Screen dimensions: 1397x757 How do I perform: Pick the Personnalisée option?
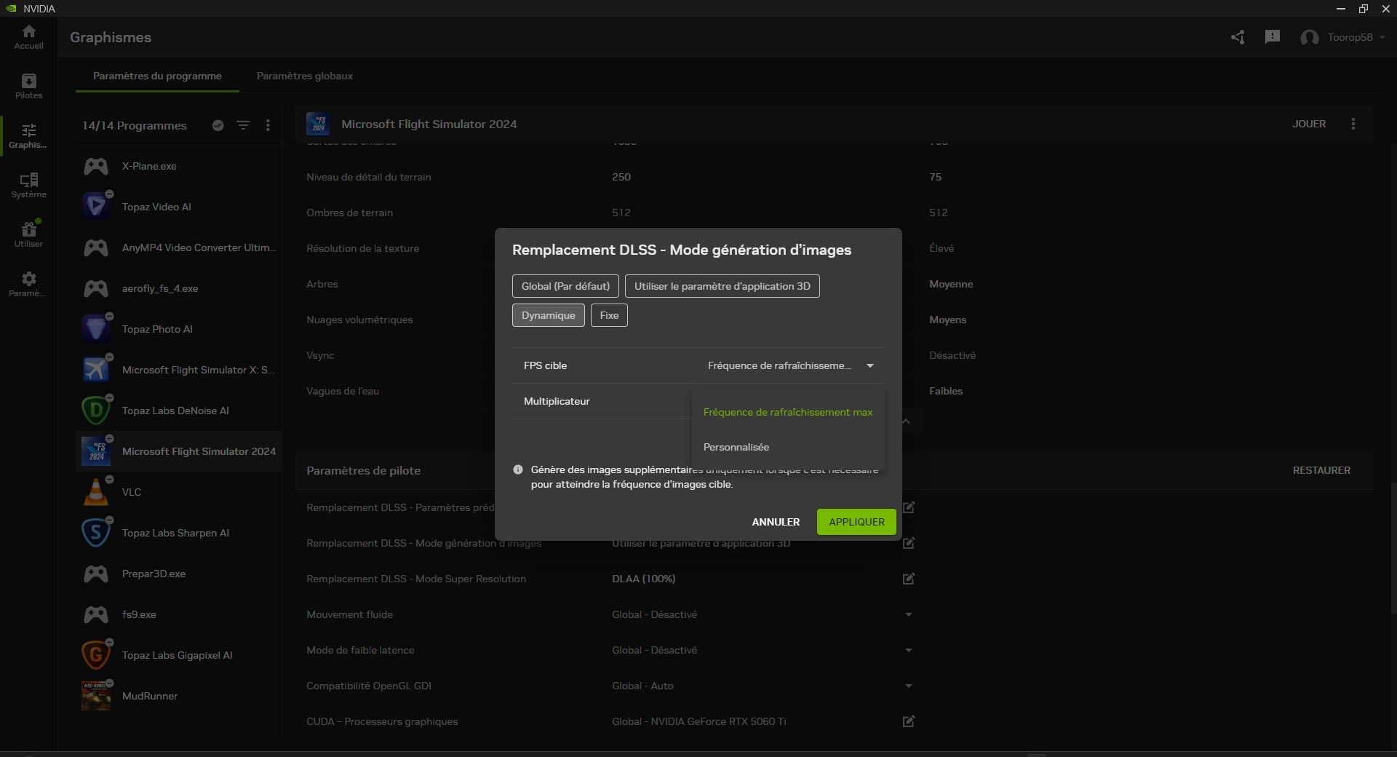788,447
